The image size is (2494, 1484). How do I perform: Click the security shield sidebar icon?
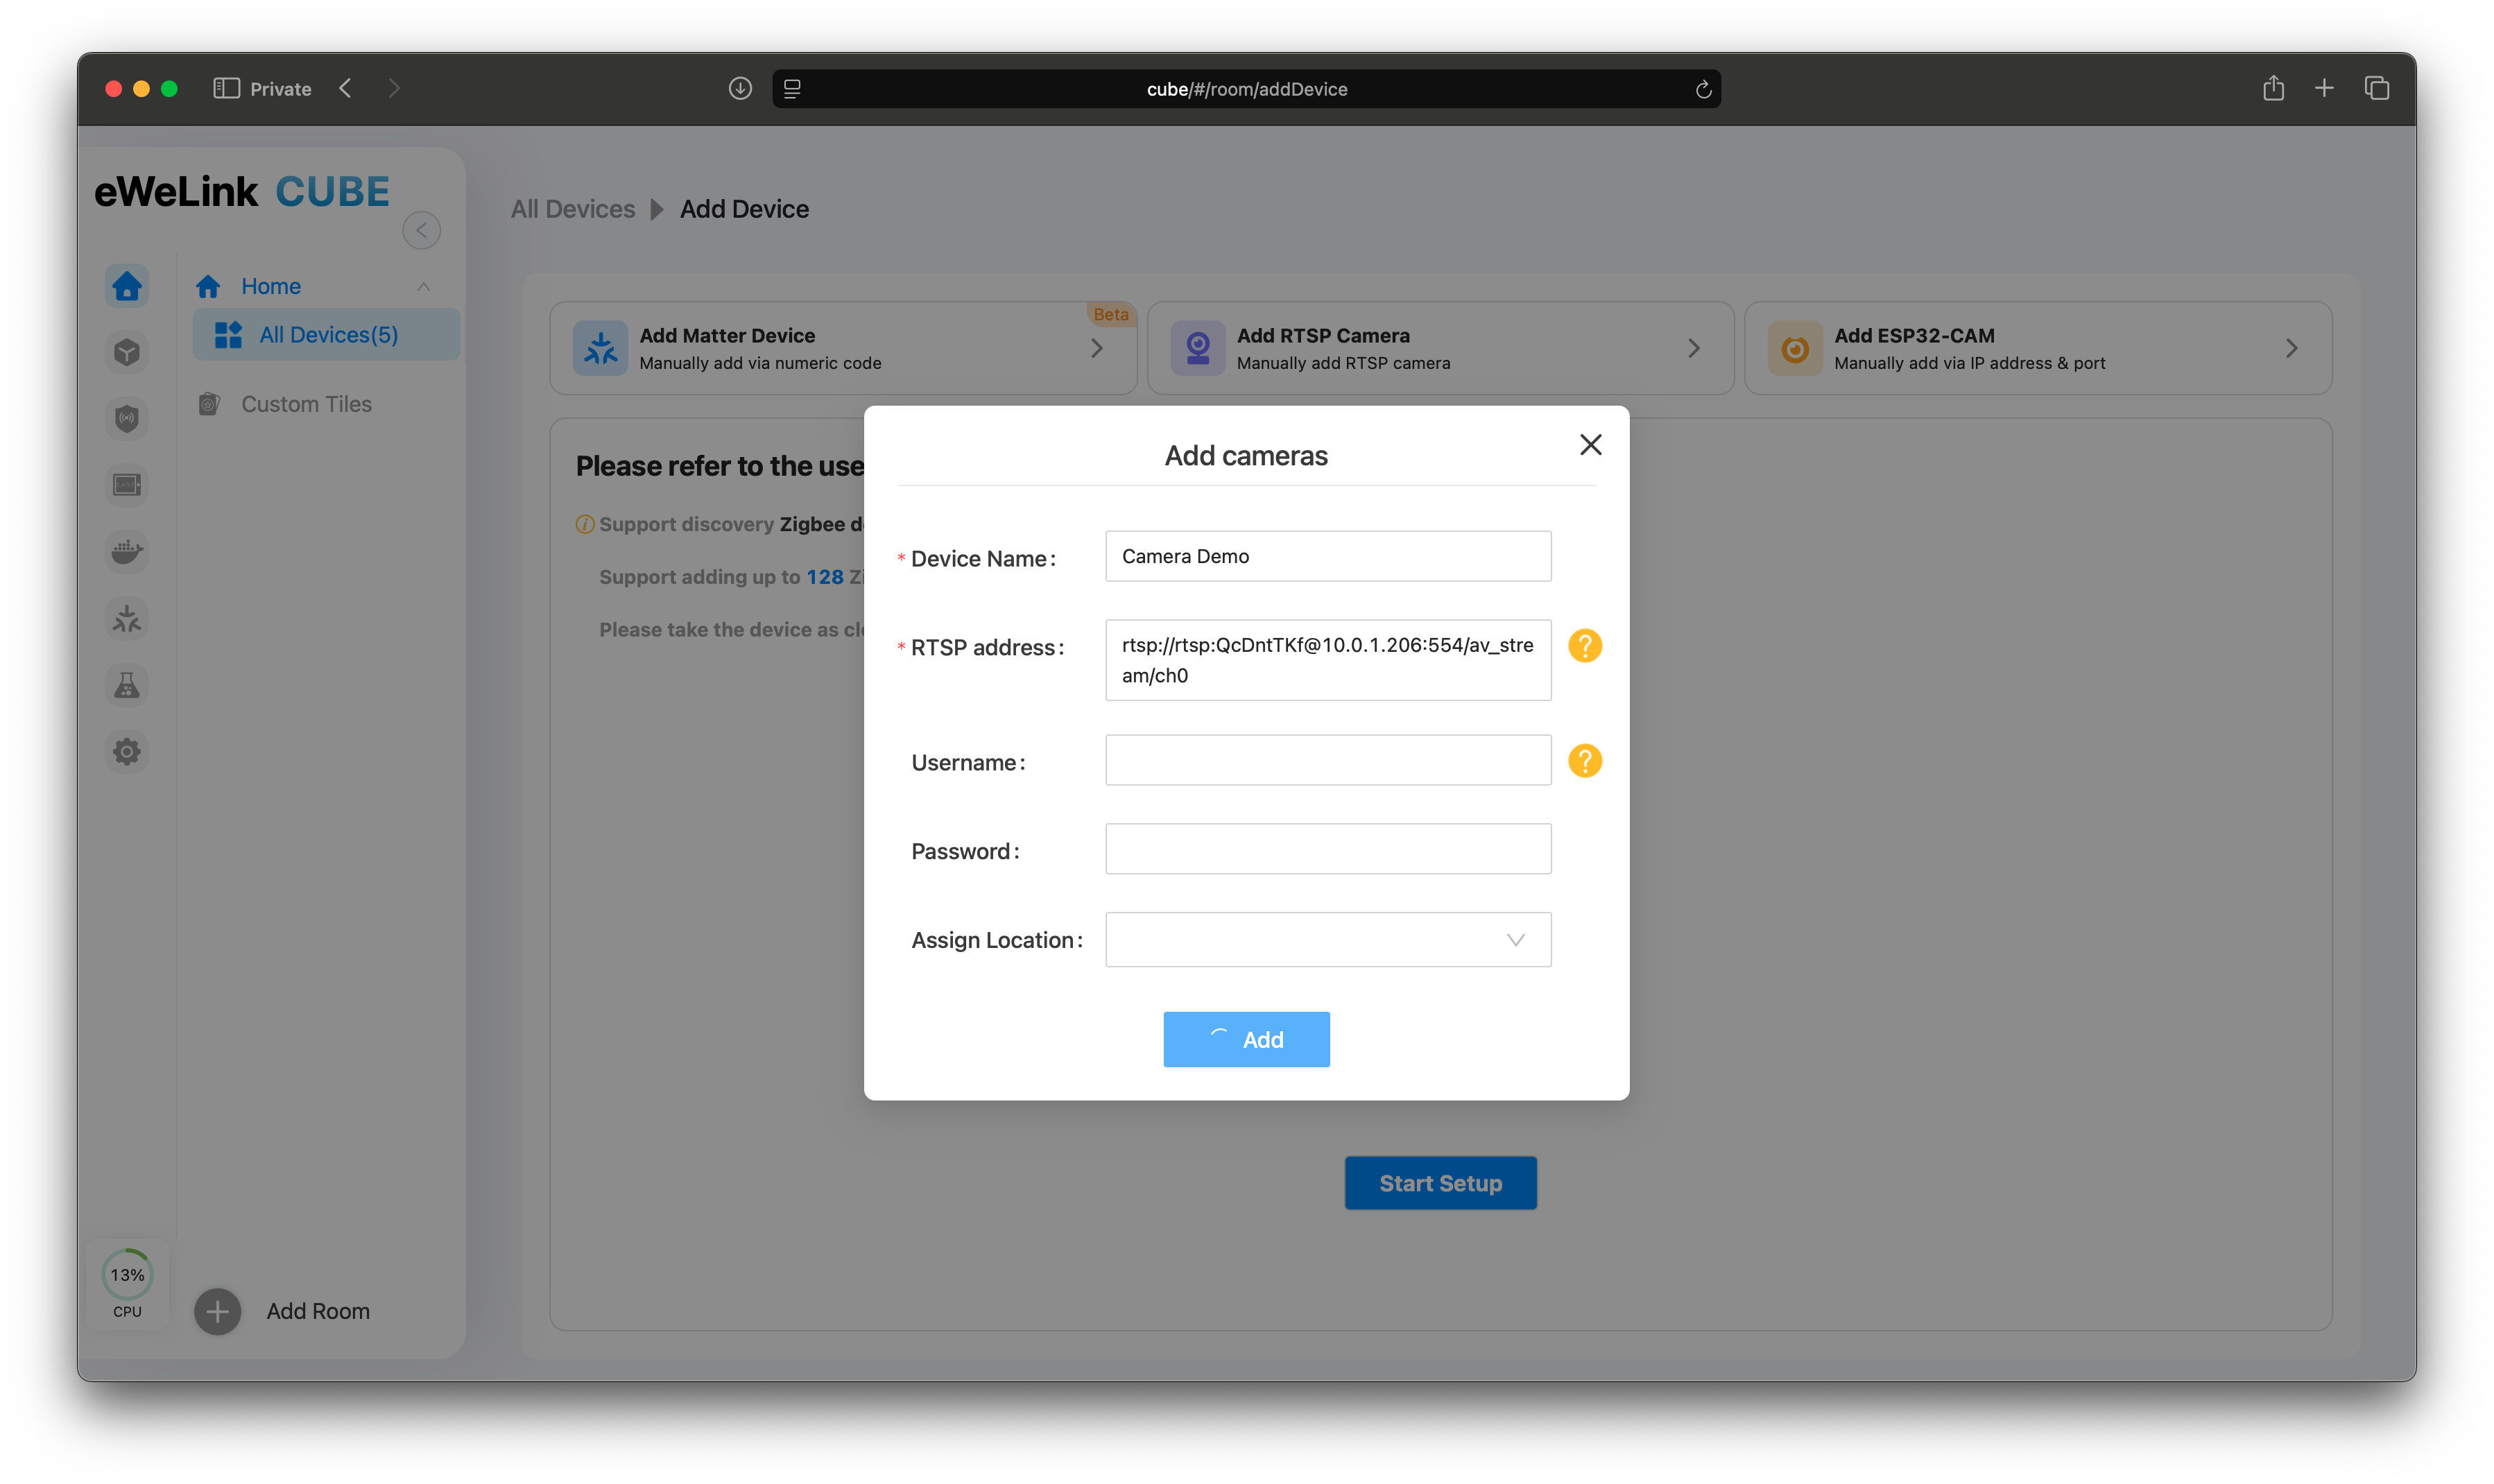[x=127, y=419]
